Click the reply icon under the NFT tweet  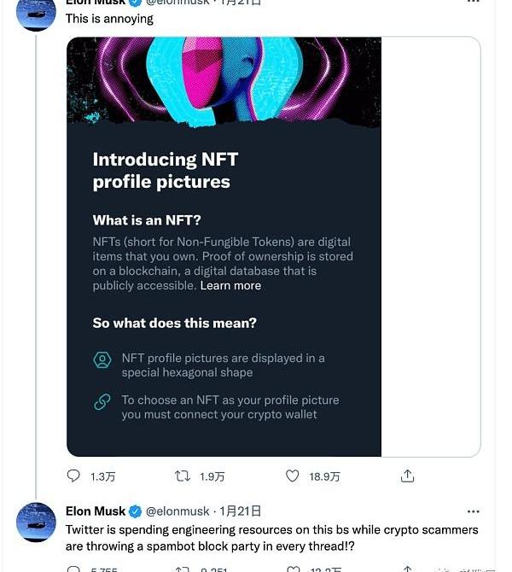[73, 476]
